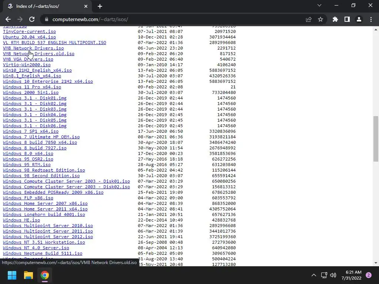The image size is (379, 284).
Task: Show hidden system tray icons
Action: click(x=314, y=275)
